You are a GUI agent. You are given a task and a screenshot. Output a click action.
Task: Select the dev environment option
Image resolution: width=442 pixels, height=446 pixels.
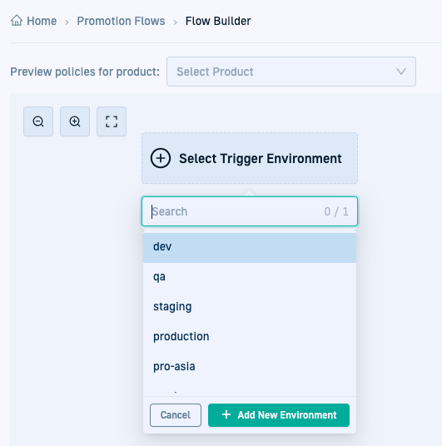[250, 246]
